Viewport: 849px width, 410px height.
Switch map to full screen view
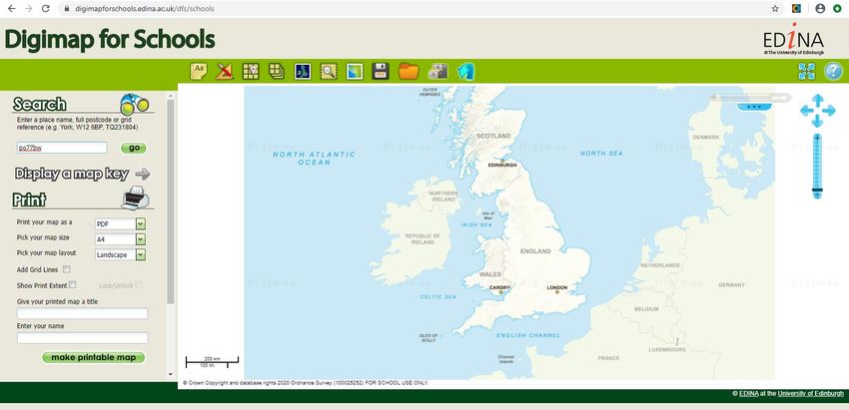[x=806, y=72]
